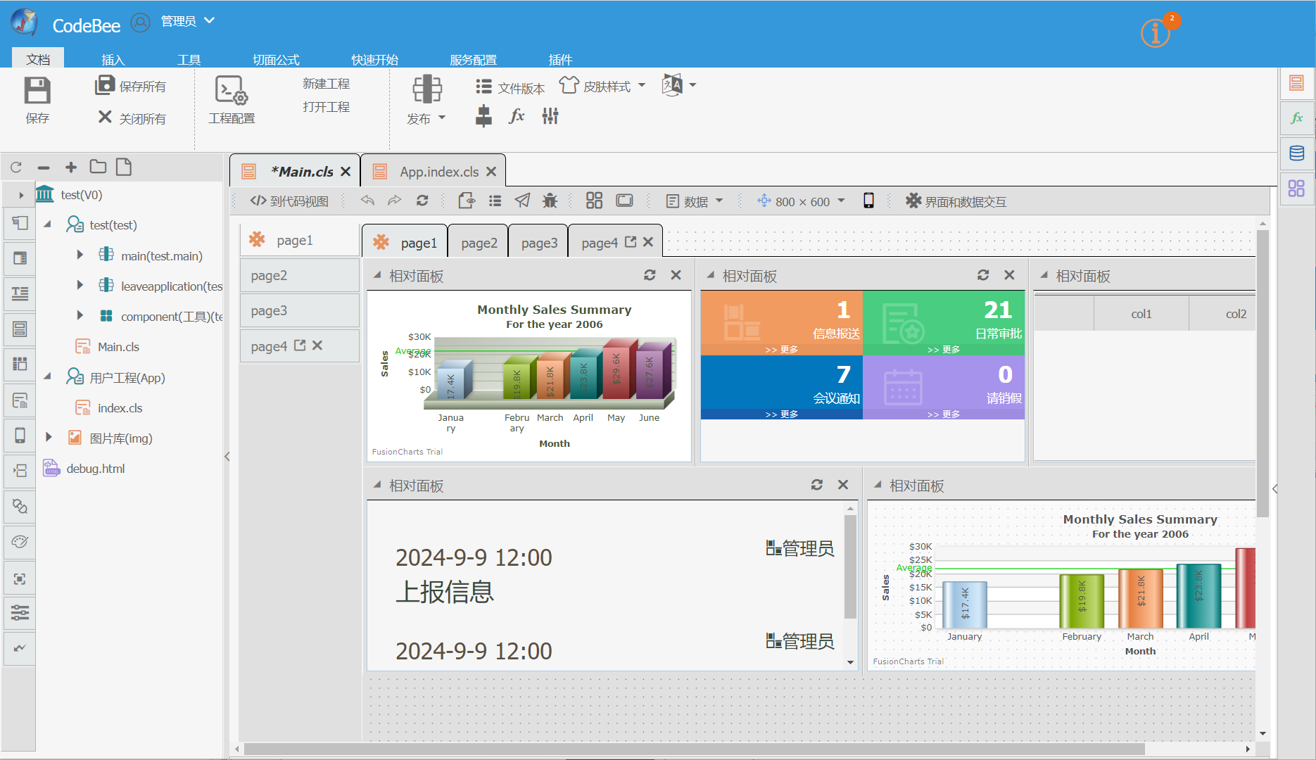Open the 插件 ribbon tab
This screenshot has width=1316, height=760.
[560, 59]
